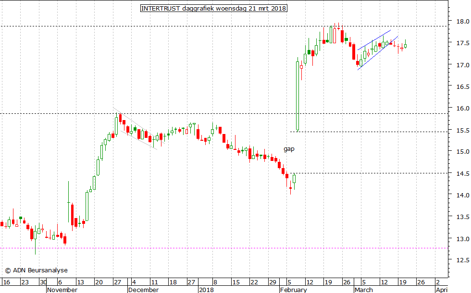Select the 15.0 price axis label

pos(462,152)
